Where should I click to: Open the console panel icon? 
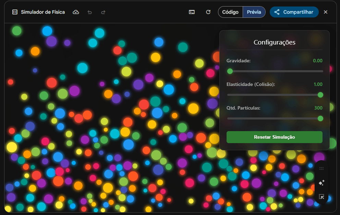192,12
